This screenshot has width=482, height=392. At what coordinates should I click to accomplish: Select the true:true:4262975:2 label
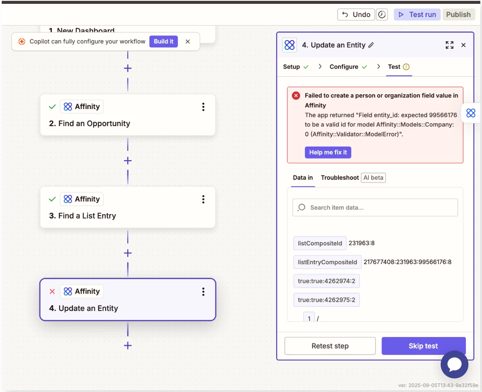click(327, 300)
